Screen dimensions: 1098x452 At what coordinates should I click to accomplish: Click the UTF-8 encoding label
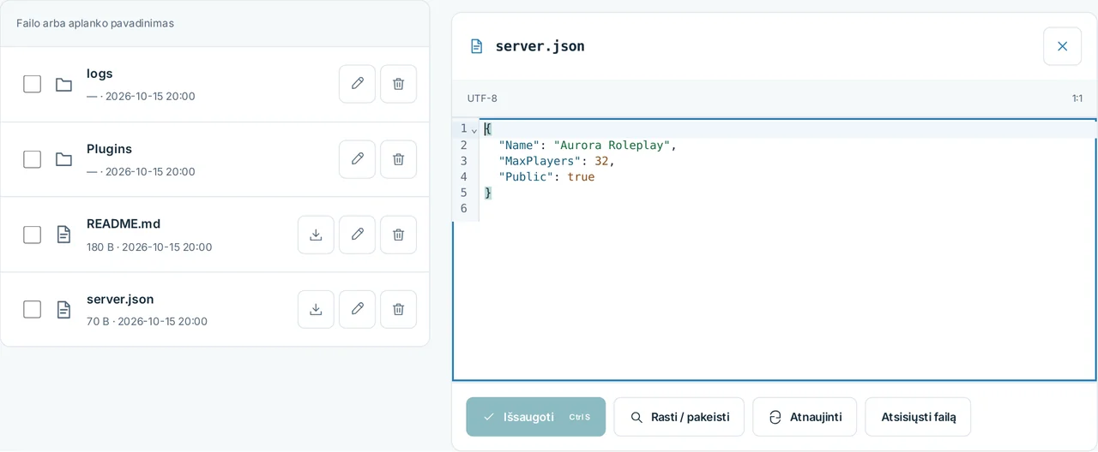coord(482,98)
